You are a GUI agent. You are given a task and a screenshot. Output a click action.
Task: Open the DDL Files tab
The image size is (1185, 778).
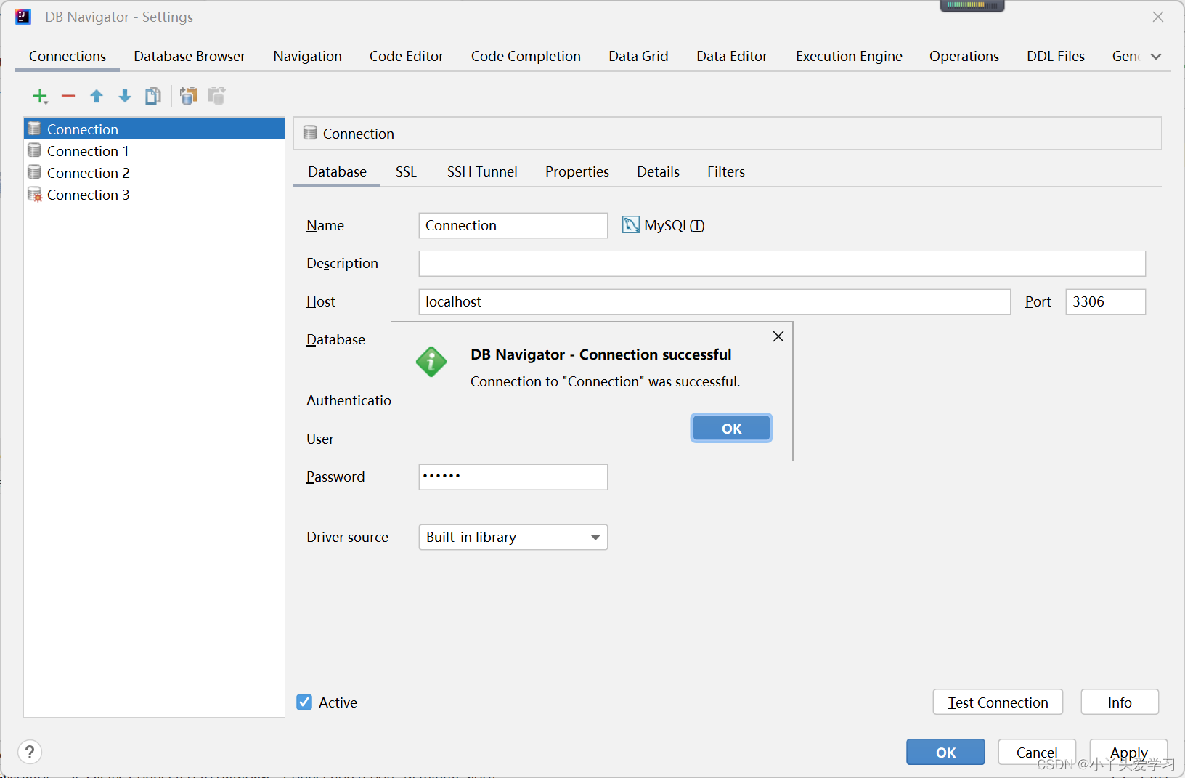[1056, 57]
